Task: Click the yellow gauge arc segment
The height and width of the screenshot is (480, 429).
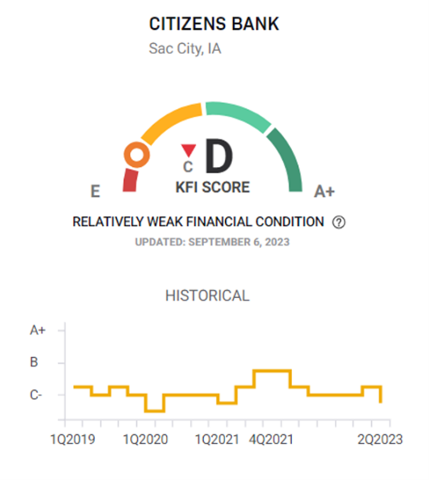Action: (x=171, y=123)
